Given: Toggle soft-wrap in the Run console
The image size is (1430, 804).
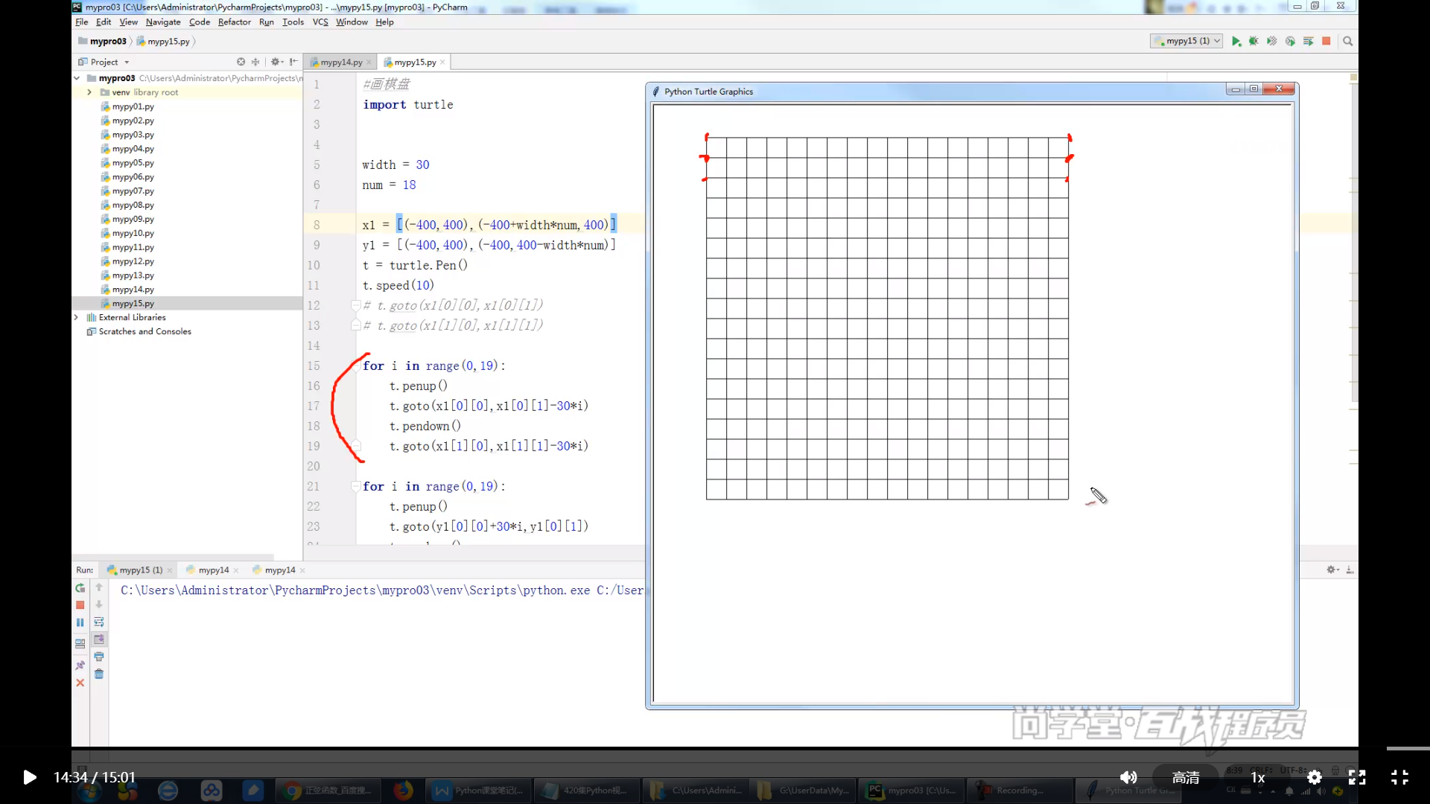Looking at the screenshot, I should 99,622.
